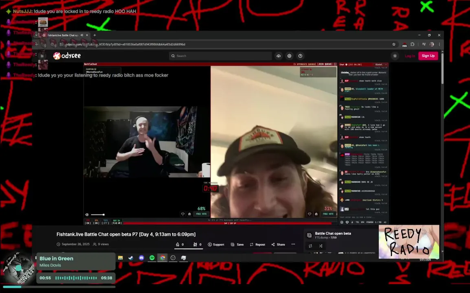Click the September 26, 2025 date
The height and width of the screenshot is (293, 470).
pos(73,244)
